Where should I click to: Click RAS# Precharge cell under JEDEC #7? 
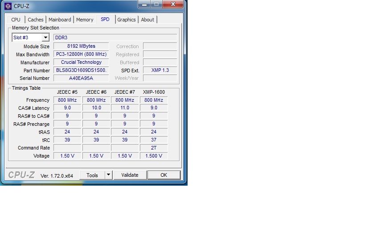point(125,124)
